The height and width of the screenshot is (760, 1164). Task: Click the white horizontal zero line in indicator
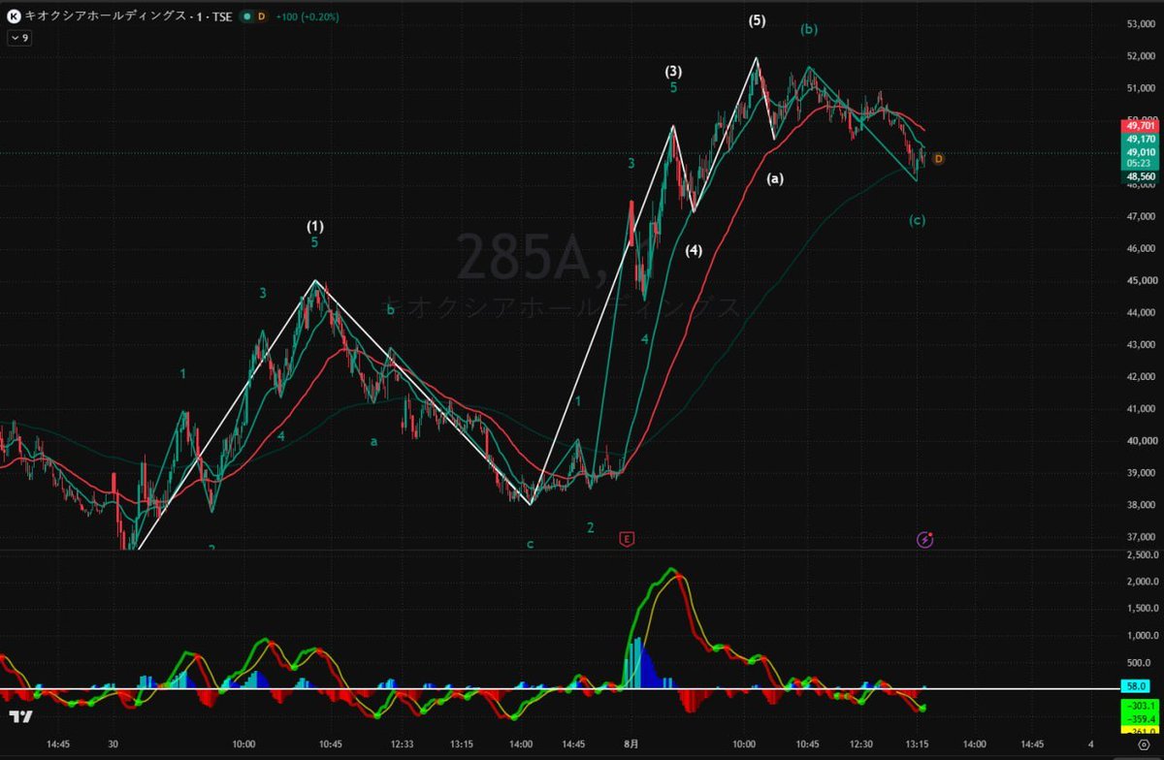click(x=561, y=688)
